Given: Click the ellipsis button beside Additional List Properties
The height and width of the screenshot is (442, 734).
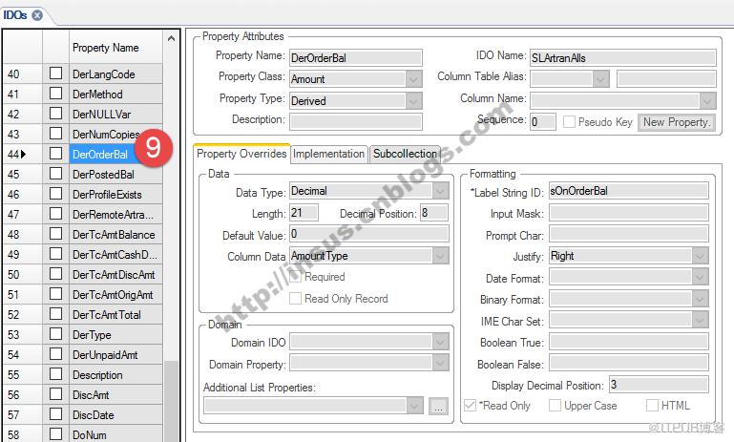Looking at the screenshot, I should coord(438,406).
